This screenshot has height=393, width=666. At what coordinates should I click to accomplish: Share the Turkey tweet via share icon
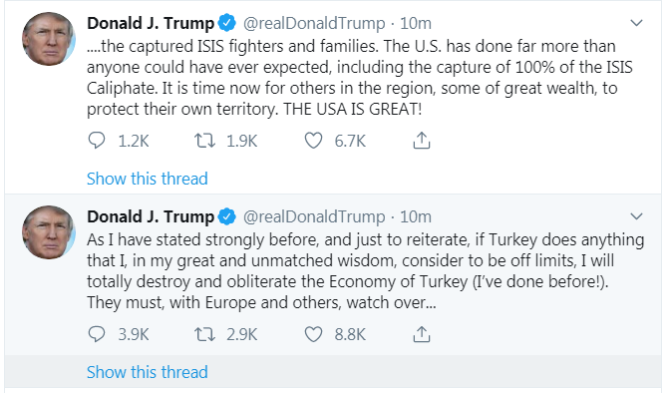[422, 334]
